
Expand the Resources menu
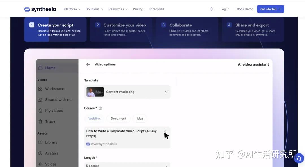[118, 9]
